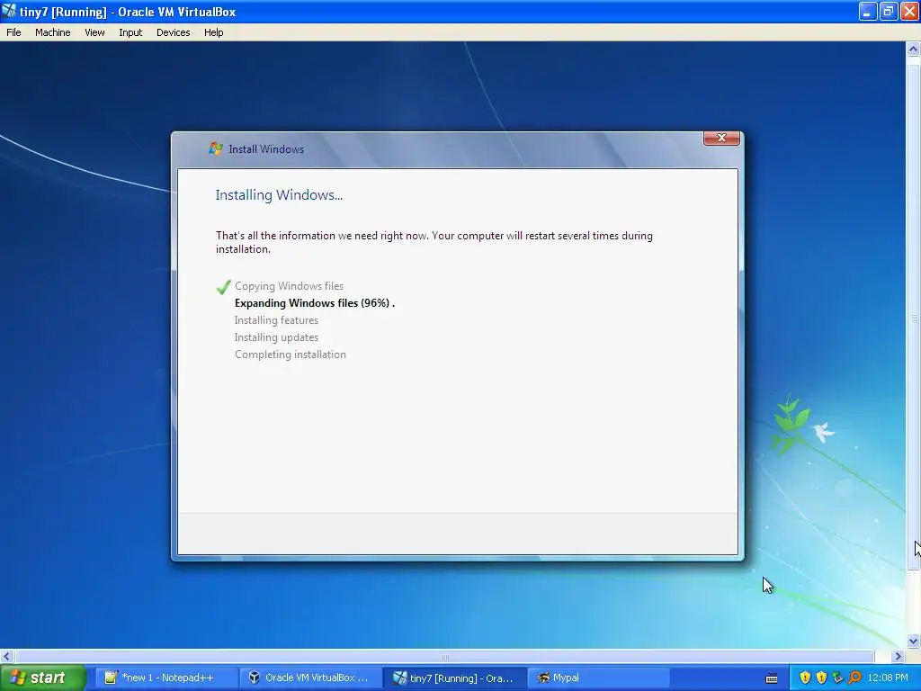Click the safely remove hardware tray icon
The width and height of the screenshot is (921, 691).
pyautogui.click(x=837, y=678)
